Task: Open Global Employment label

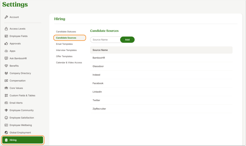Action: [x=20, y=132]
